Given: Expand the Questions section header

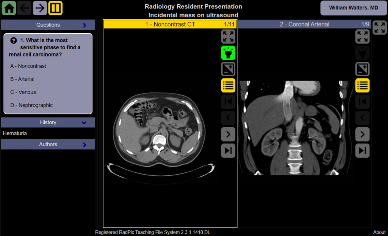Looking at the screenshot, I should click(x=48, y=25).
